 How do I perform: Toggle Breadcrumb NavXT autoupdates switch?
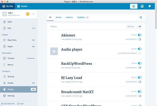point(139,96)
